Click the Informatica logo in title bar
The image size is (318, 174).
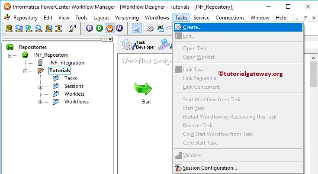[7, 6]
